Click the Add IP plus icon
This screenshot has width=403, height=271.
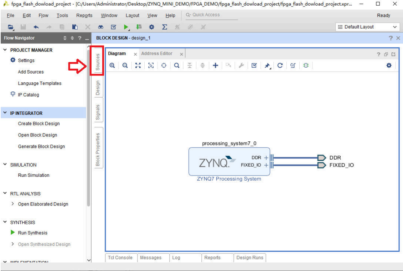pos(215,66)
